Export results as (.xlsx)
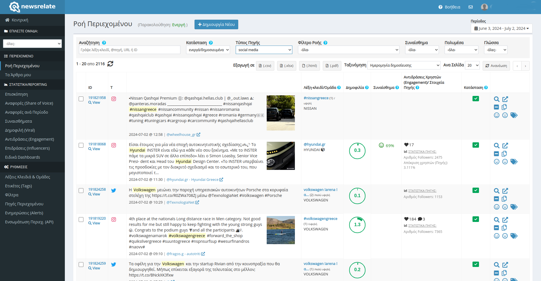The height and width of the screenshot is (281, 541). [x=286, y=66]
